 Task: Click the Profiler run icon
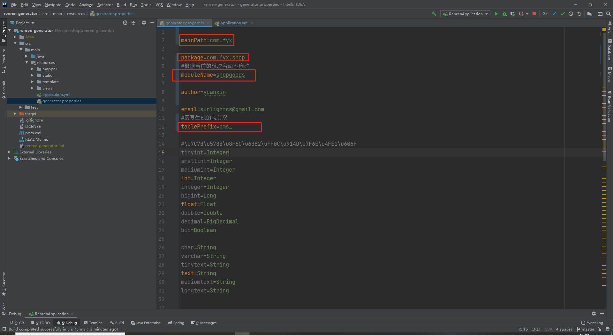[521, 14]
